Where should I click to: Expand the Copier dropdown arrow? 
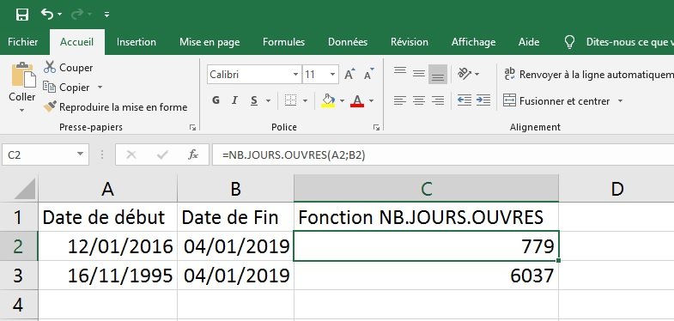tap(100, 88)
